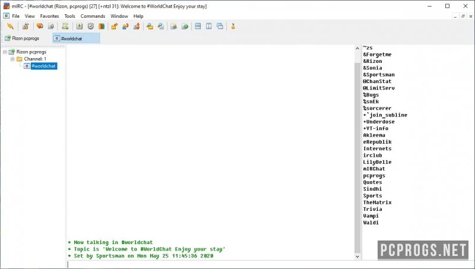Select Channel: 1 folder in the treebar
Image resolution: width=475 pixels, height=269 pixels.
35,59
